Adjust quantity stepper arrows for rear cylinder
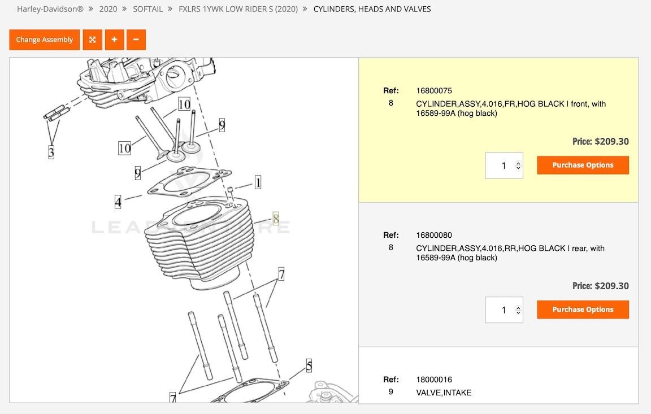The image size is (651, 414). point(518,310)
